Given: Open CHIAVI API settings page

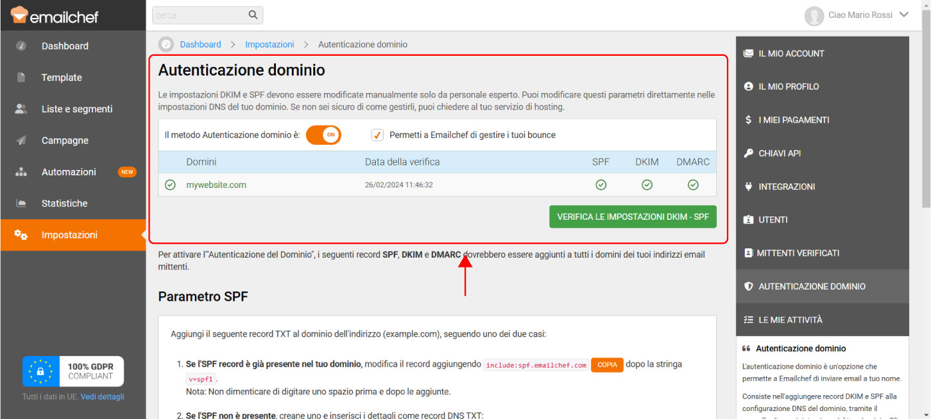Looking at the screenshot, I should pos(823,153).
